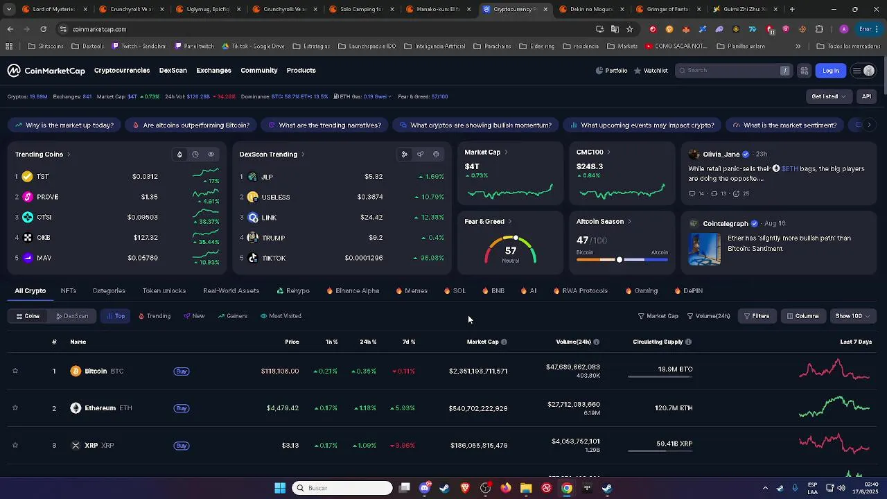Open File Explorer from taskbar
The height and width of the screenshot is (499, 887).
(526, 488)
